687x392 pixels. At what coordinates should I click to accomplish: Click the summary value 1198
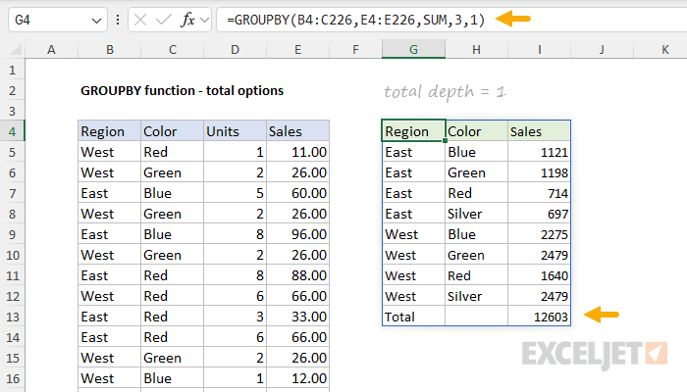[540, 172]
